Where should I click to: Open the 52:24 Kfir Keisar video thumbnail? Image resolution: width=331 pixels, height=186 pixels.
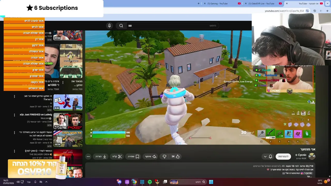click(68, 139)
